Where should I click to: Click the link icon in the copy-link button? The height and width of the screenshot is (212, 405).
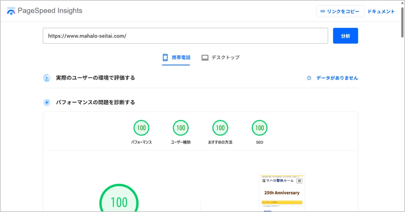(x=323, y=11)
